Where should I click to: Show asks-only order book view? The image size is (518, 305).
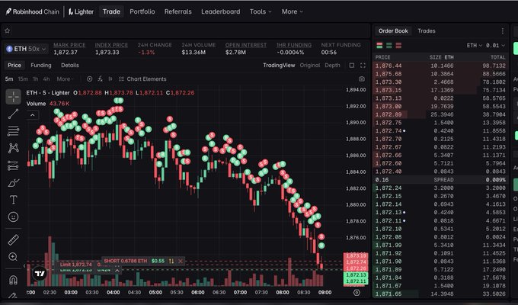point(398,45)
